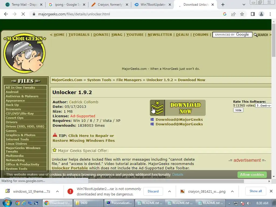Open Office & Productivity category
Screen dimensions: 276x207
[x=22, y=164]
